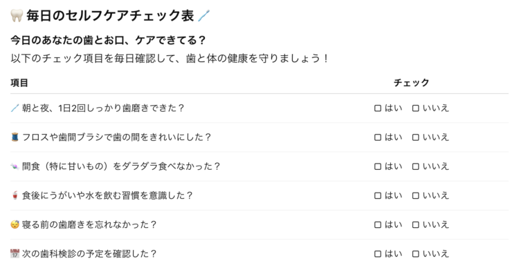Click the 今日のあなたの歯とお口 subheading
519x272 pixels.
(108, 40)
